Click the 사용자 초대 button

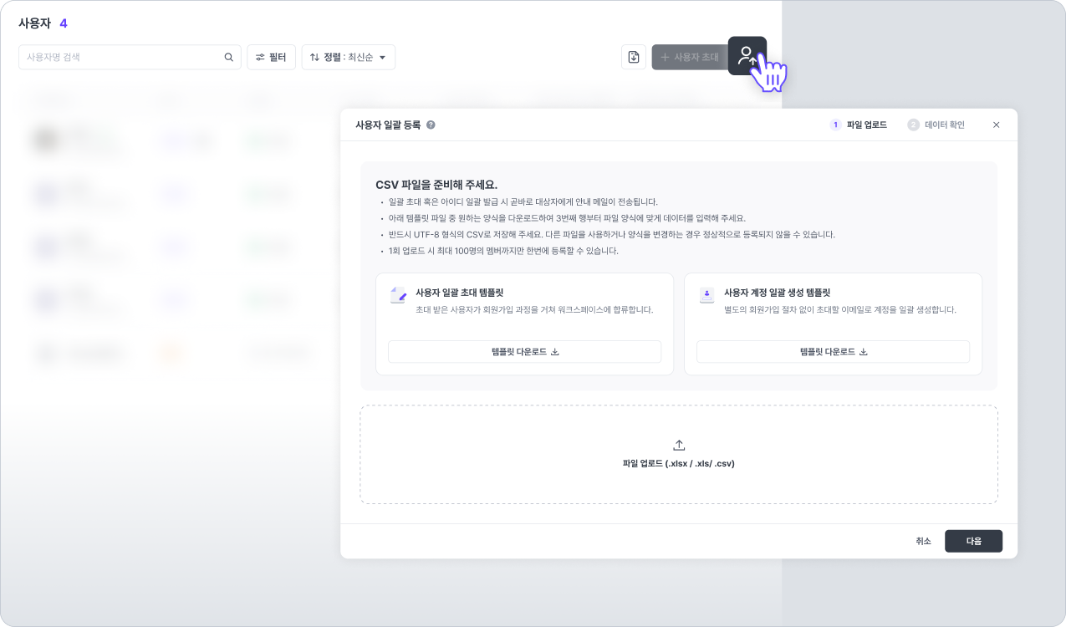(690, 57)
